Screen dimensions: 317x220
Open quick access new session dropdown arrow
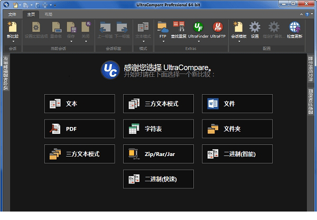(20, 5)
